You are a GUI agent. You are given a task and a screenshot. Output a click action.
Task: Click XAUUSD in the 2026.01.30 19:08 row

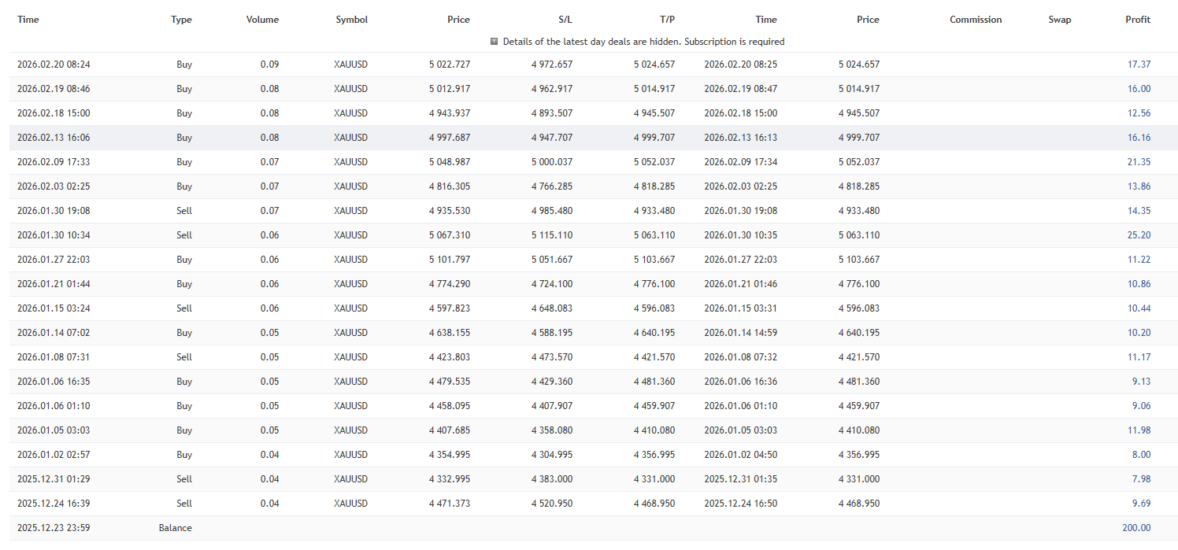350,211
